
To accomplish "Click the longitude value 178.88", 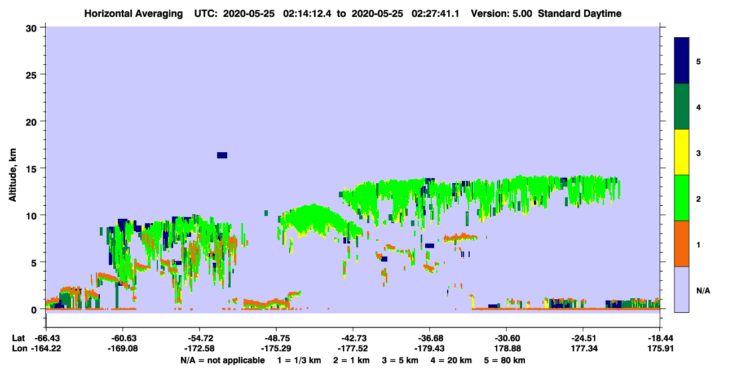I will click(x=506, y=349).
